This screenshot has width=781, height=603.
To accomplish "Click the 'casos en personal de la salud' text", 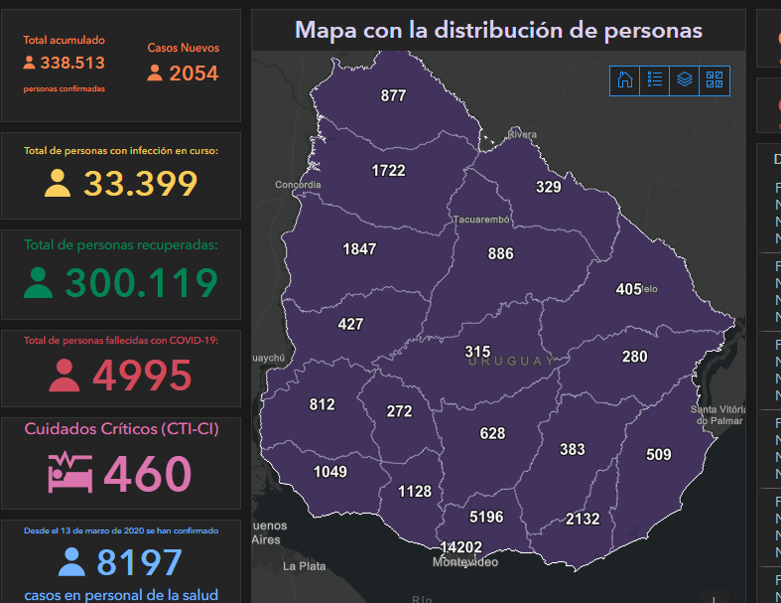I will (121, 595).
